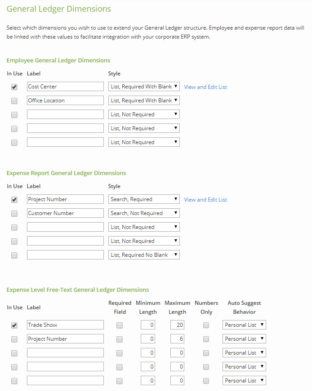Uncheck In Use for Trade Show
Image resolution: width=312 pixels, height=391 pixels.
click(x=14, y=325)
